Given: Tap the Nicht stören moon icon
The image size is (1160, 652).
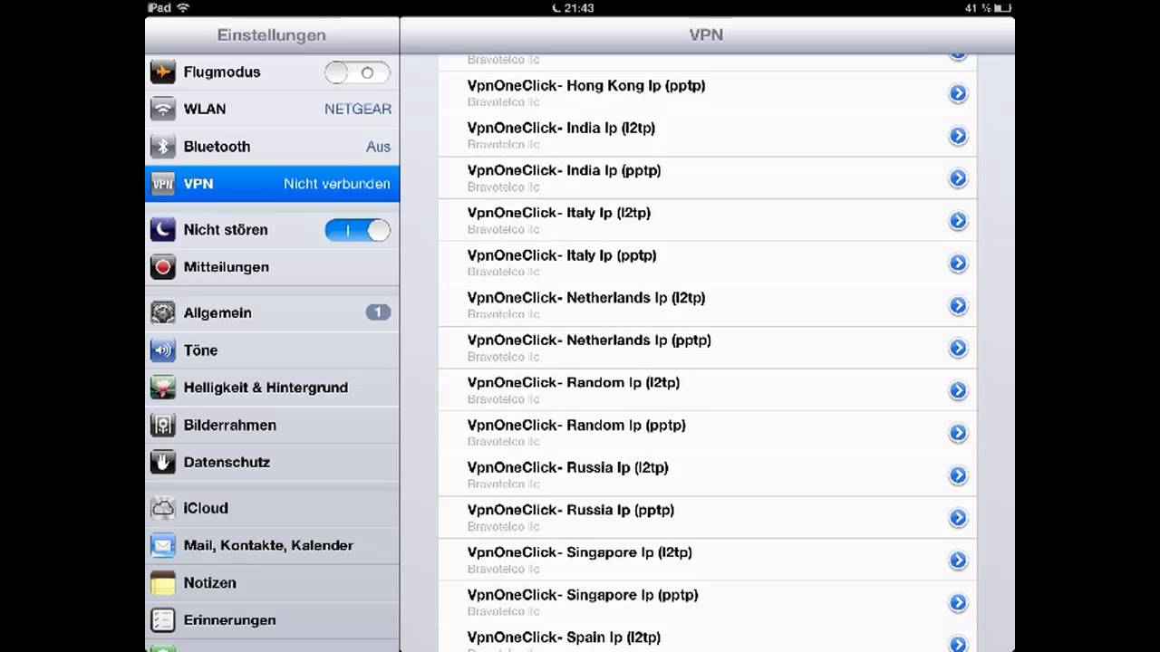Looking at the screenshot, I should click(163, 230).
